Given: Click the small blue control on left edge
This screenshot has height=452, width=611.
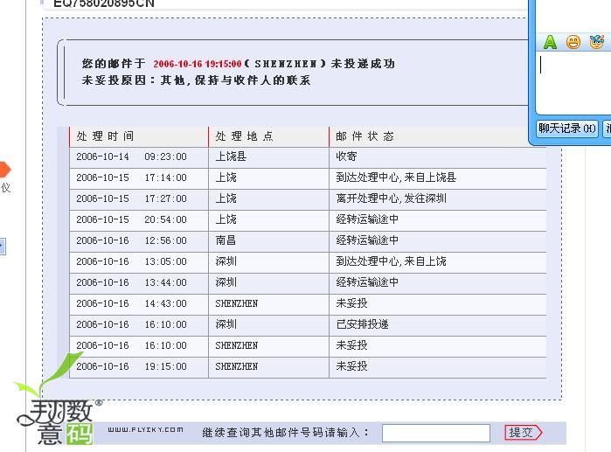Looking at the screenshot, I should (x=3, y=247).
